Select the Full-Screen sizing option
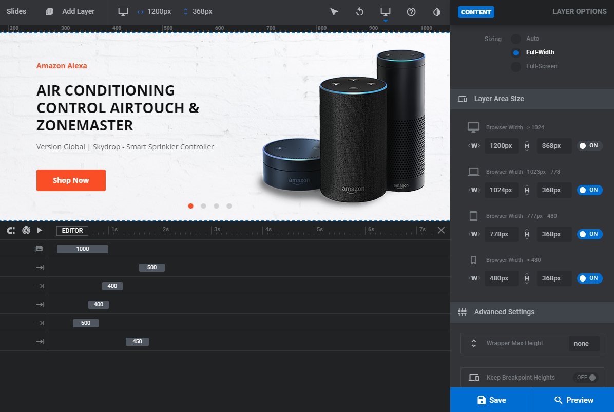 [x=516, y=66]
